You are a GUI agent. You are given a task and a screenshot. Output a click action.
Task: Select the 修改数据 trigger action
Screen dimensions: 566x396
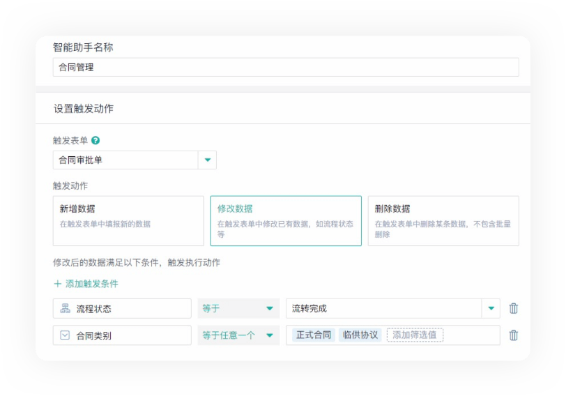pyautogui.click(x=286, y=220)
